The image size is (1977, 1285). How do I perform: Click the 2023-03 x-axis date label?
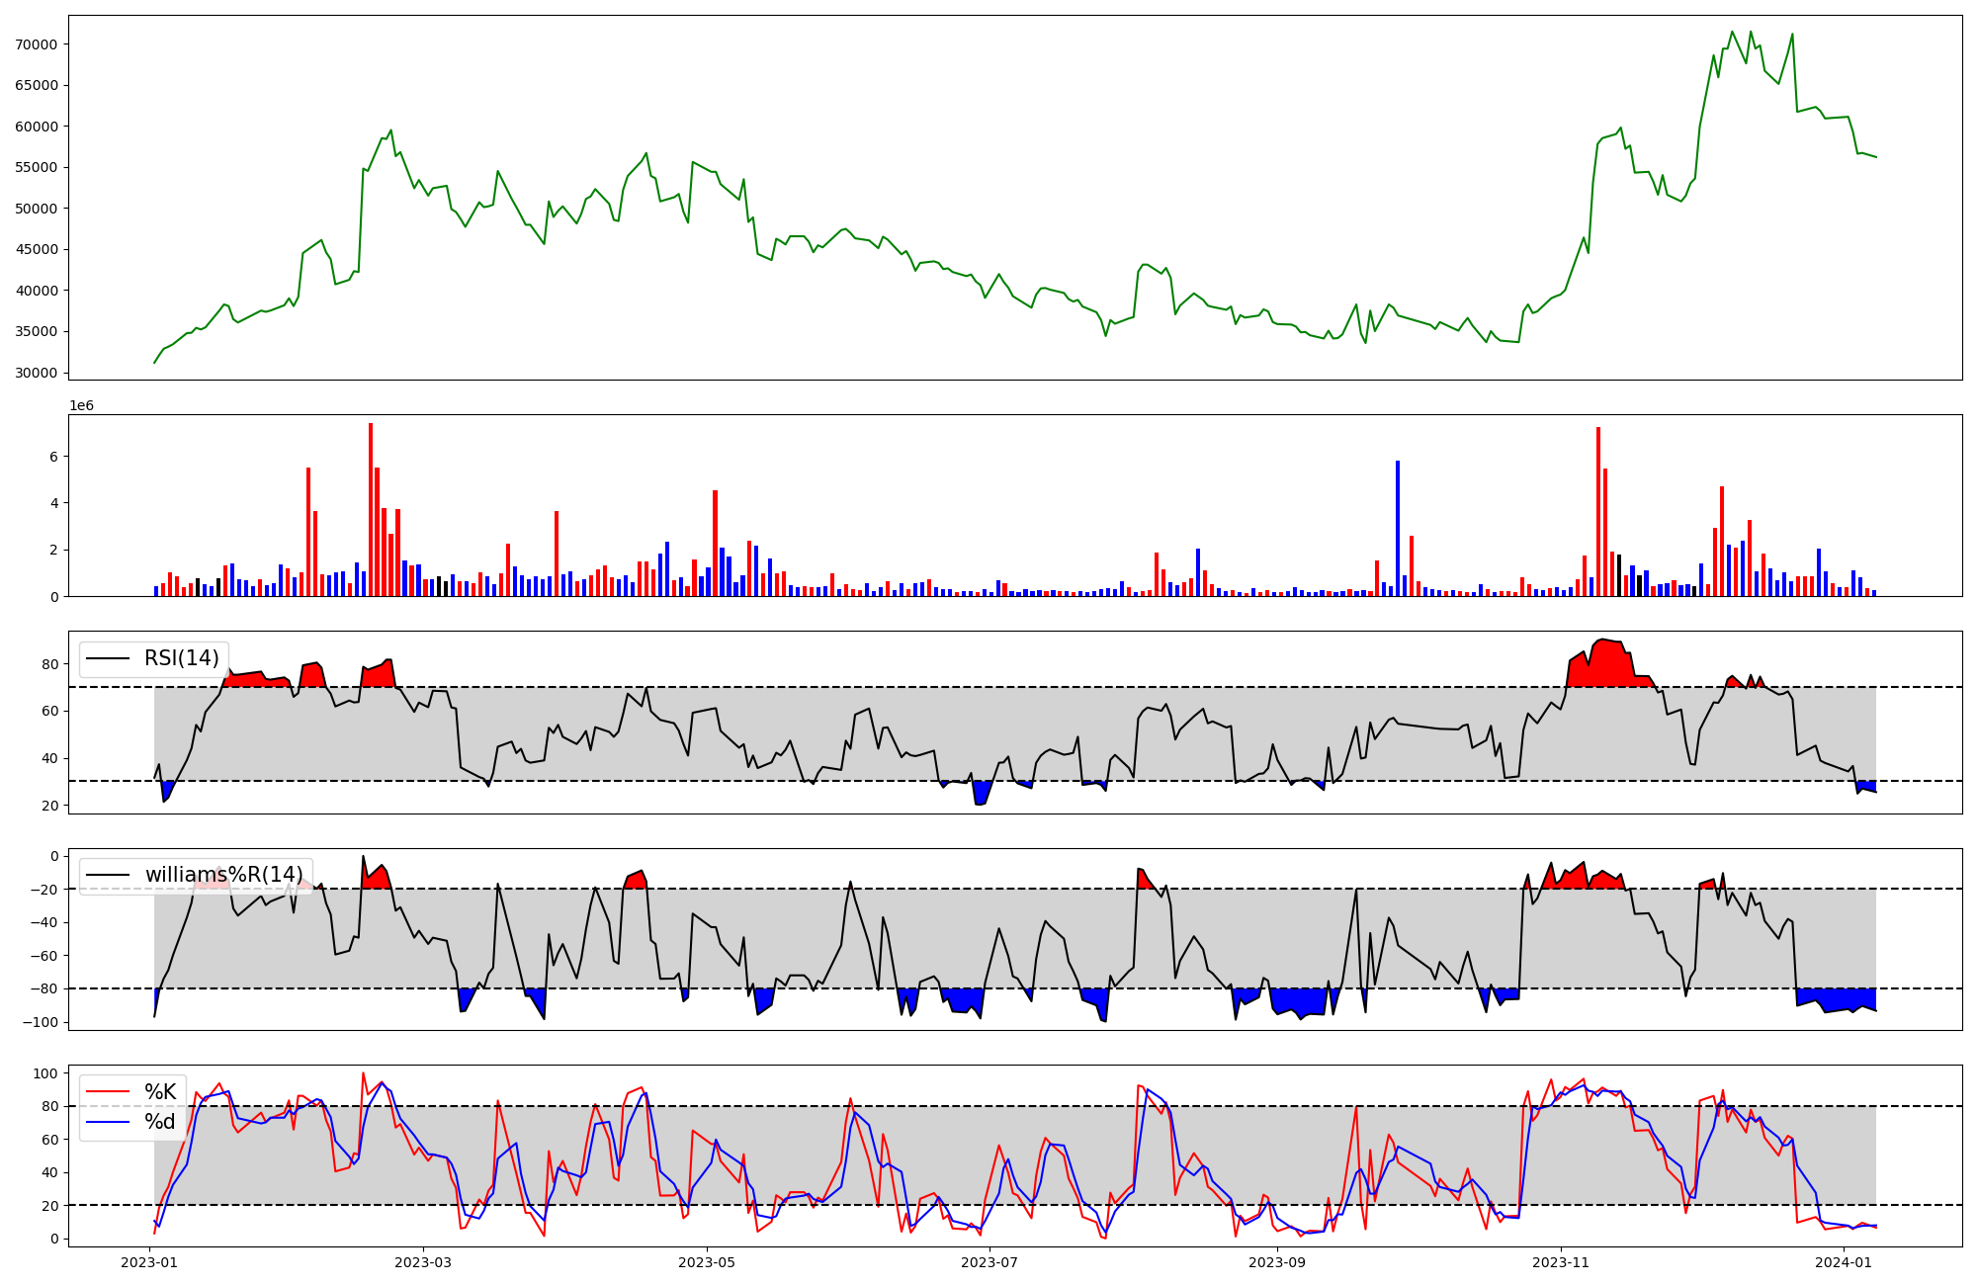tap(423, 1262)
